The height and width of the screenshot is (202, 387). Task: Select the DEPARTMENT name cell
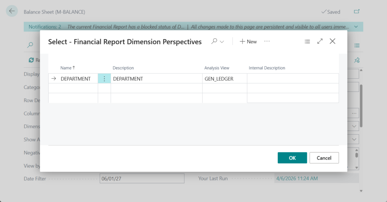76,79
